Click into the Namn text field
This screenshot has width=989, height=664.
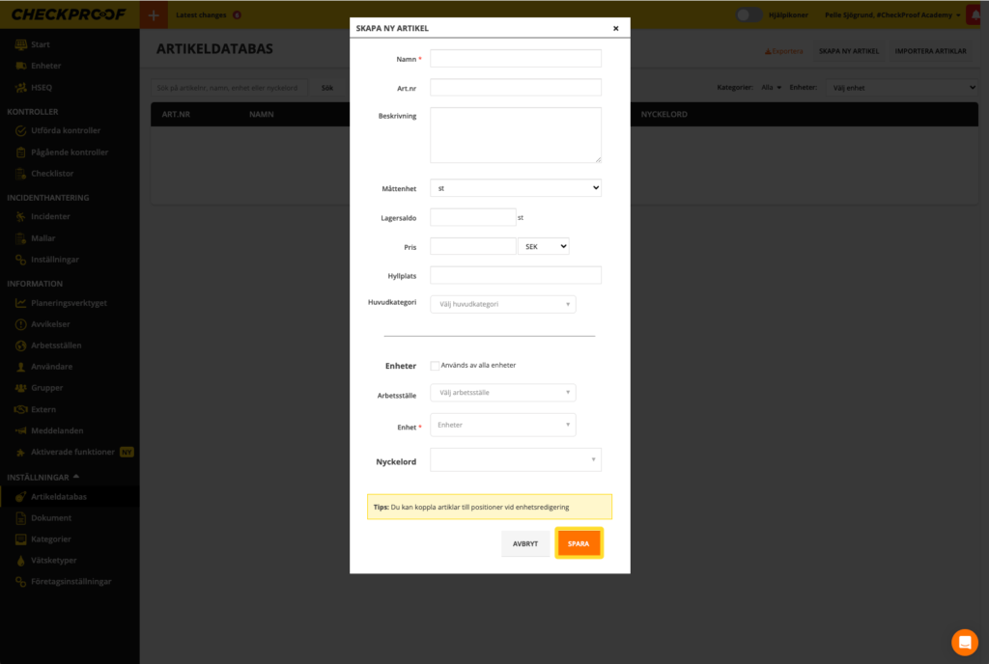[515, 59]
